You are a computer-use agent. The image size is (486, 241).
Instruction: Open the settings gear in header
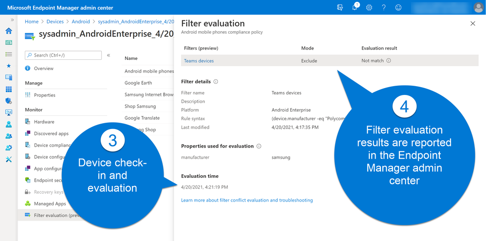[x=369, y=7]
